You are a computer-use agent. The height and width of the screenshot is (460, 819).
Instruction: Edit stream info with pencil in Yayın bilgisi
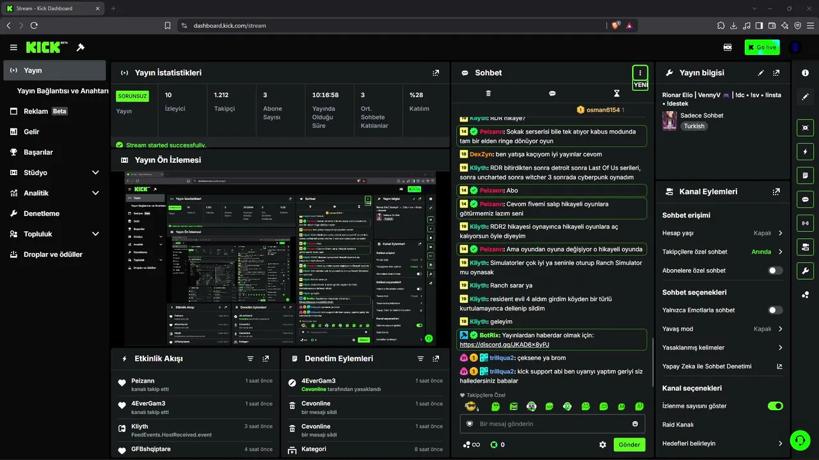(x=761, y=73)
